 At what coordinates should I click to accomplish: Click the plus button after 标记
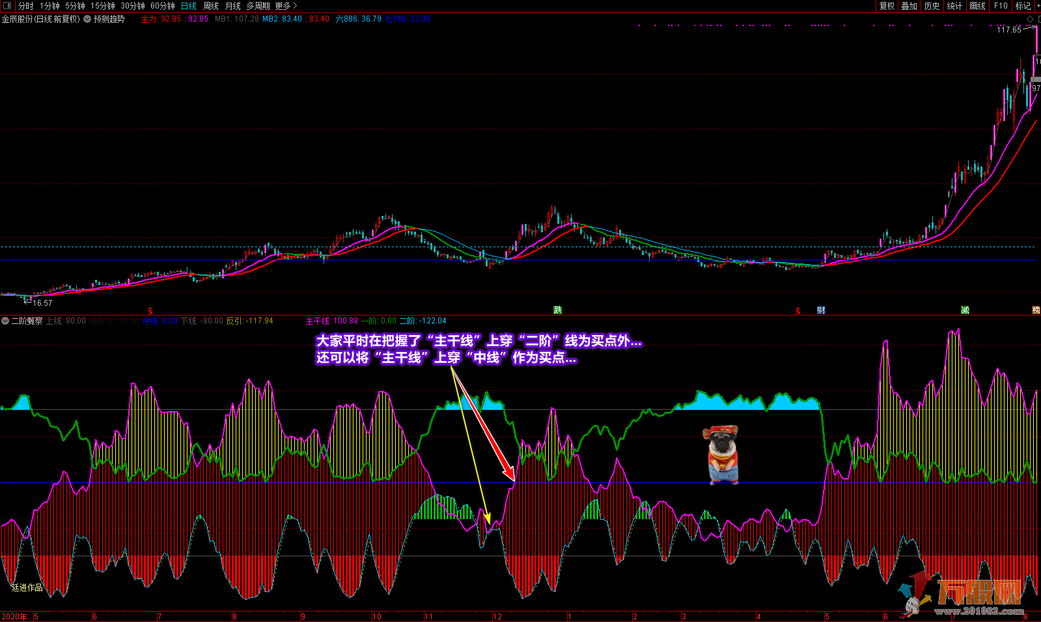1036,6
